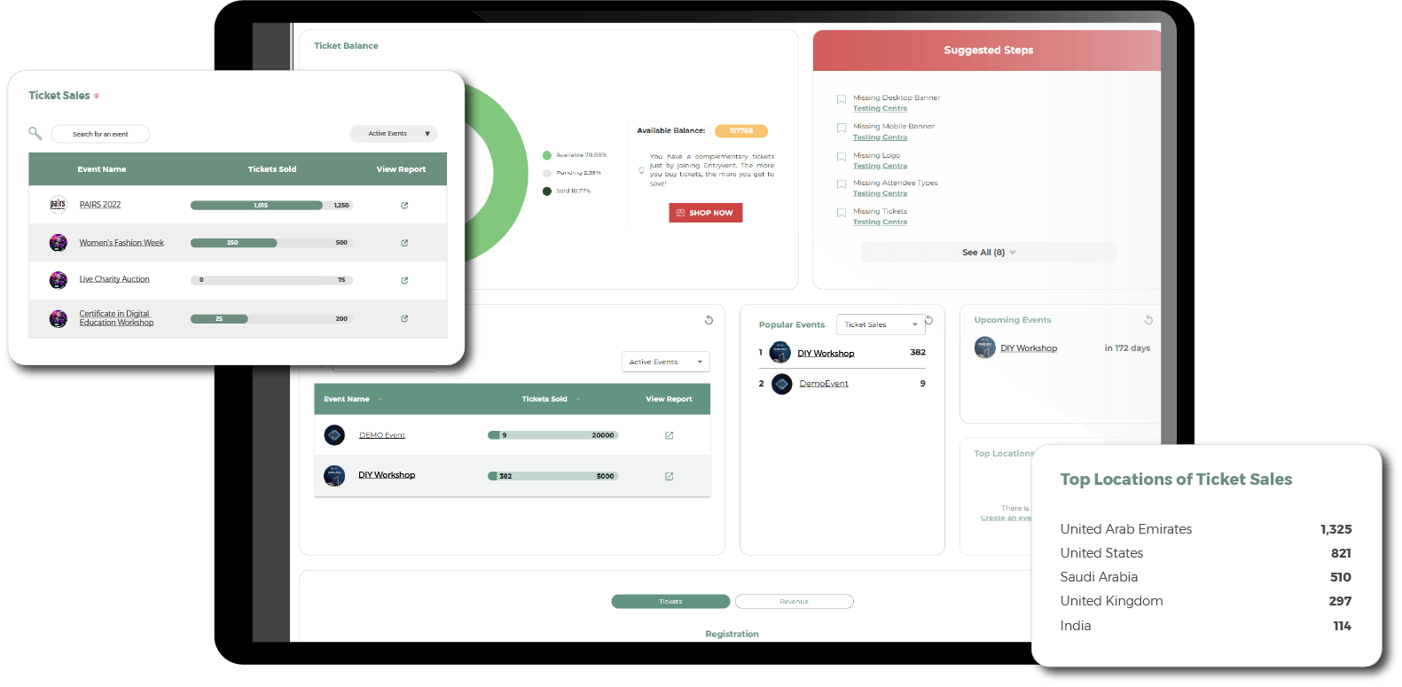Open Active Events dropdown in Ticket Sales popup
This screenshot has height=687, width=1402.
click(394, 134)
